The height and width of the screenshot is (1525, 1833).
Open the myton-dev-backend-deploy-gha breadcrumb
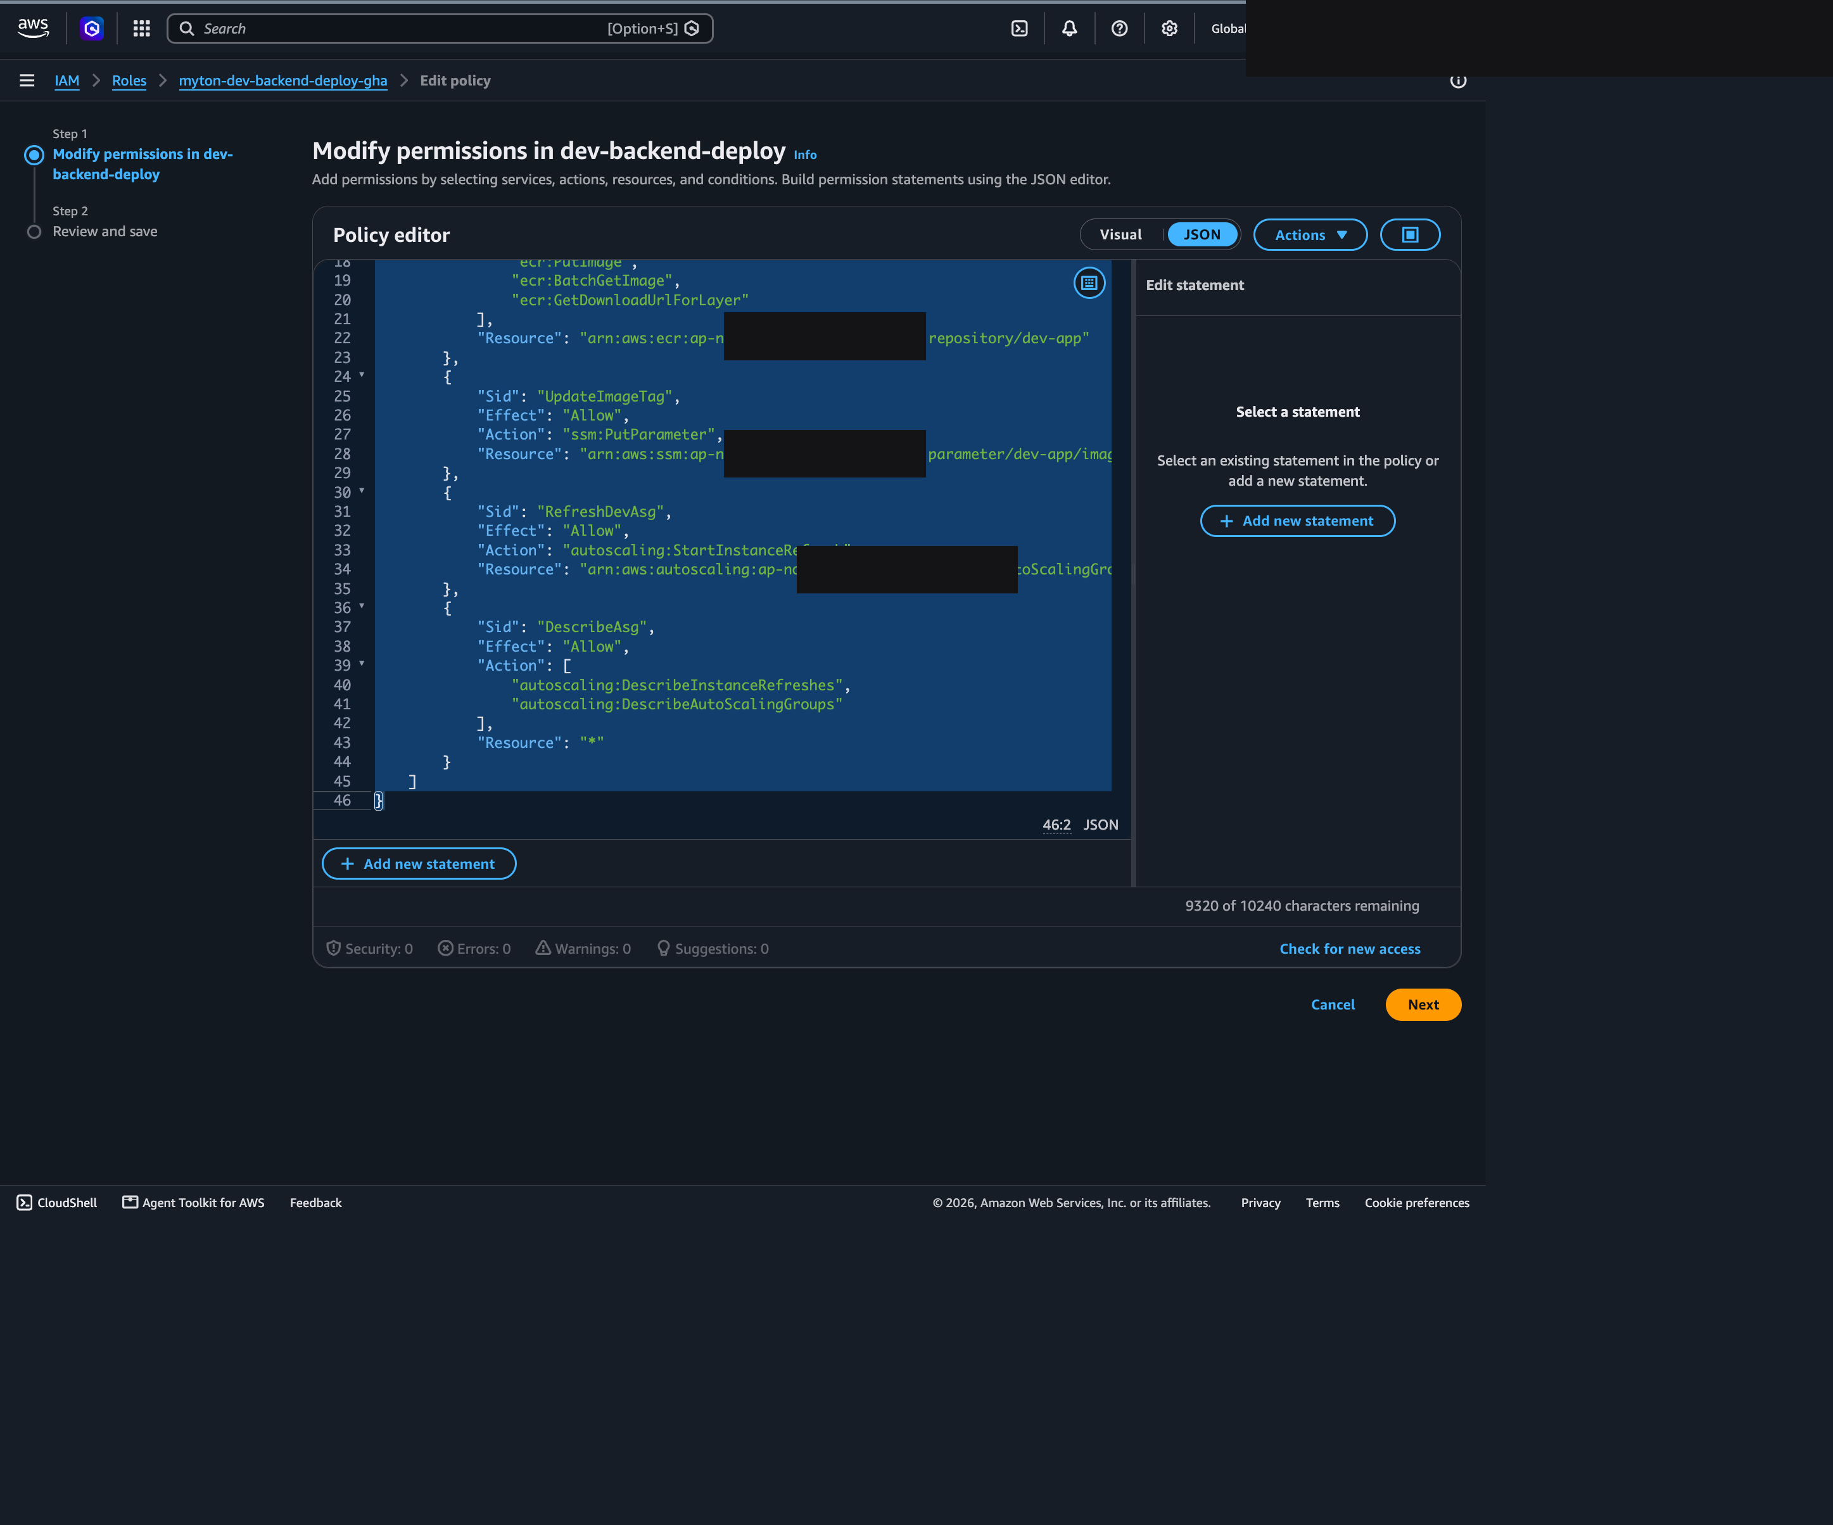point(283,80)
